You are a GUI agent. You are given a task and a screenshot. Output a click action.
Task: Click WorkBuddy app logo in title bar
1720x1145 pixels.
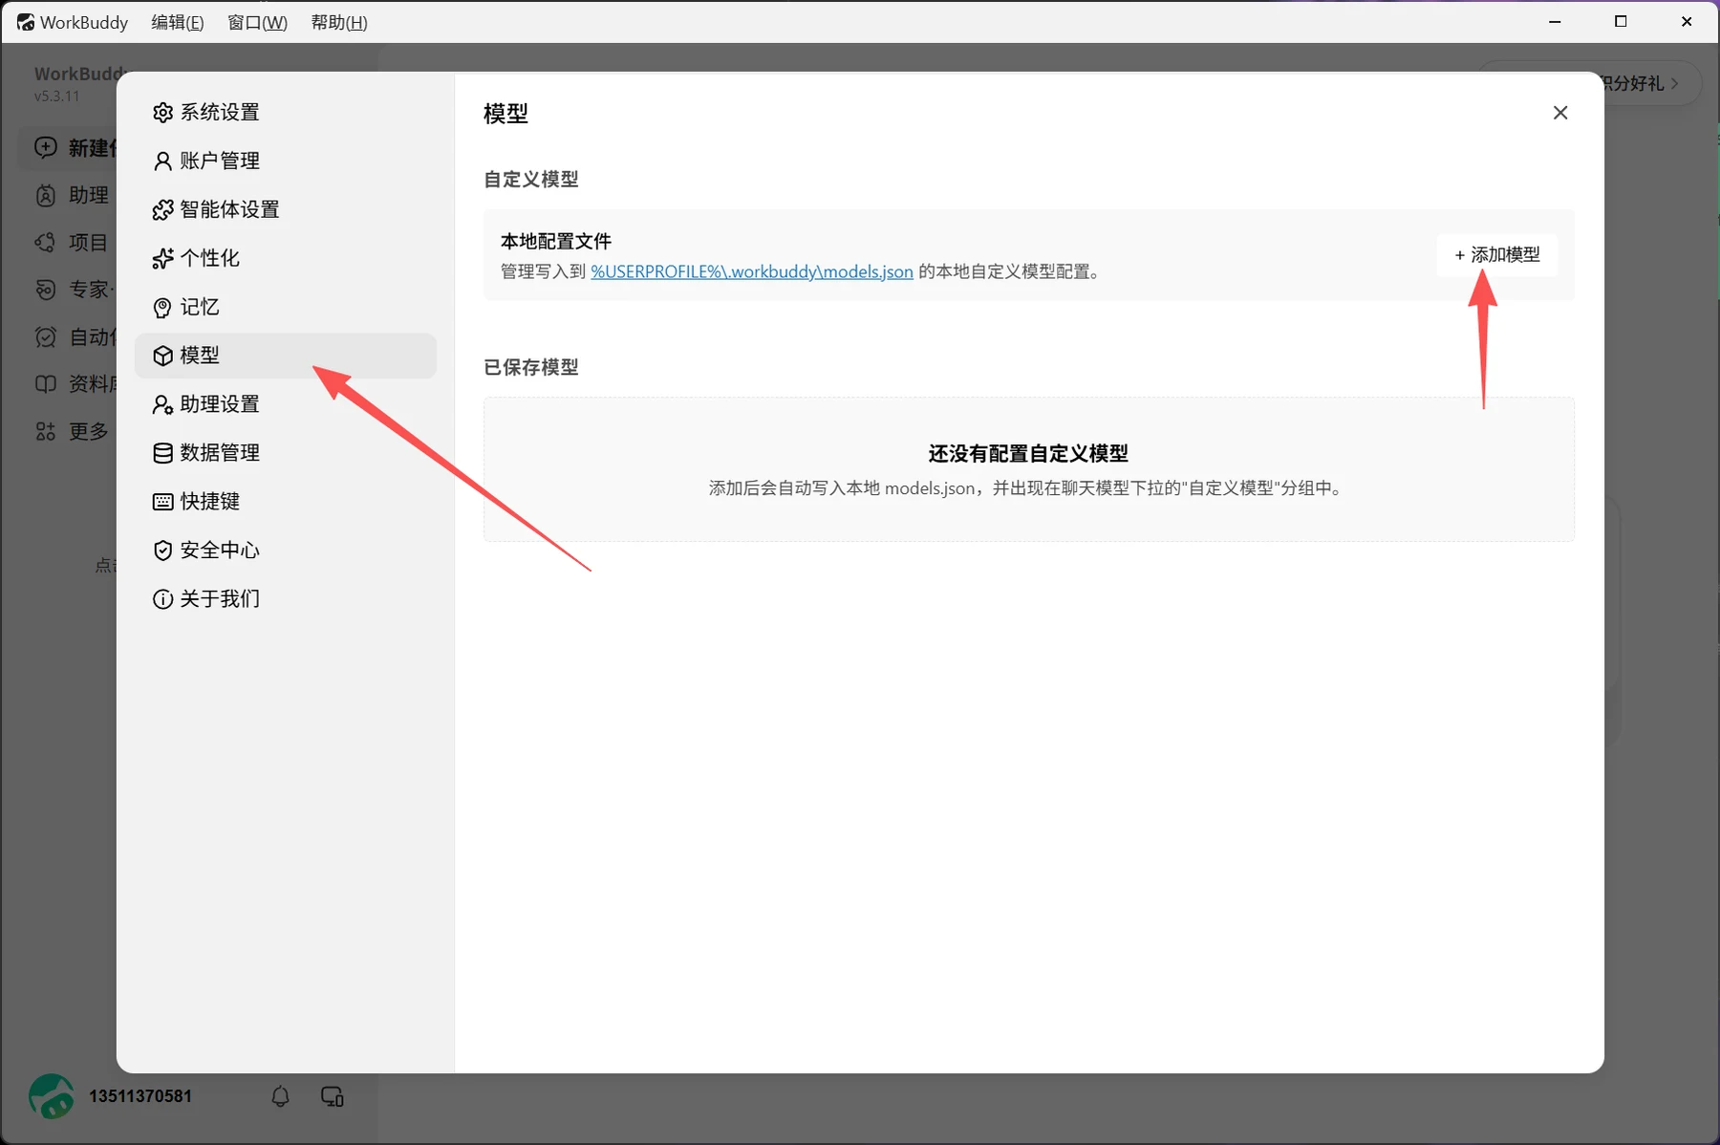[26, 22]
